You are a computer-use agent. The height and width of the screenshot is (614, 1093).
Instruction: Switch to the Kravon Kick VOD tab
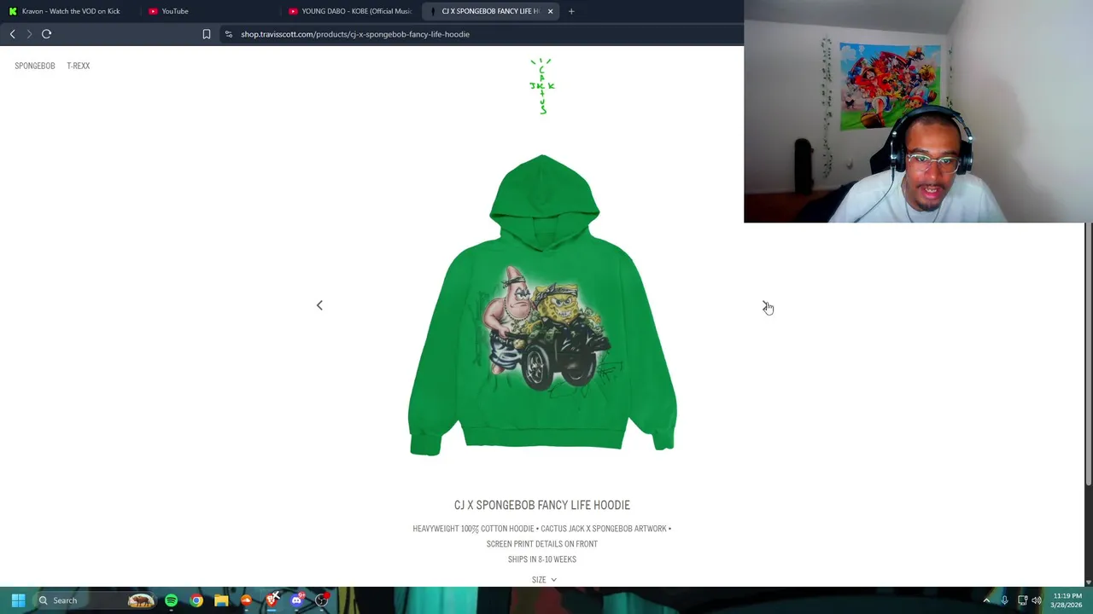[70, 11]
